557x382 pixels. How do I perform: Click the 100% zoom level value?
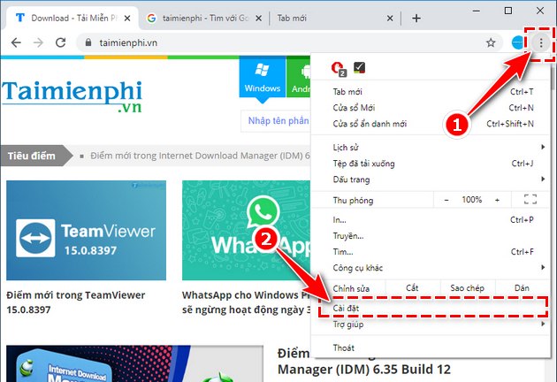(472, 200)
